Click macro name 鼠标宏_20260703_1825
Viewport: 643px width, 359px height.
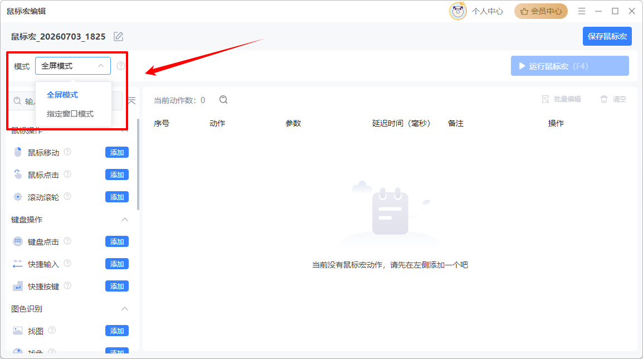click(59, 37)
